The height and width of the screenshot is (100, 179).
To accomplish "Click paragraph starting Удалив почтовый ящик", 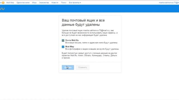I will coord(89,33).
